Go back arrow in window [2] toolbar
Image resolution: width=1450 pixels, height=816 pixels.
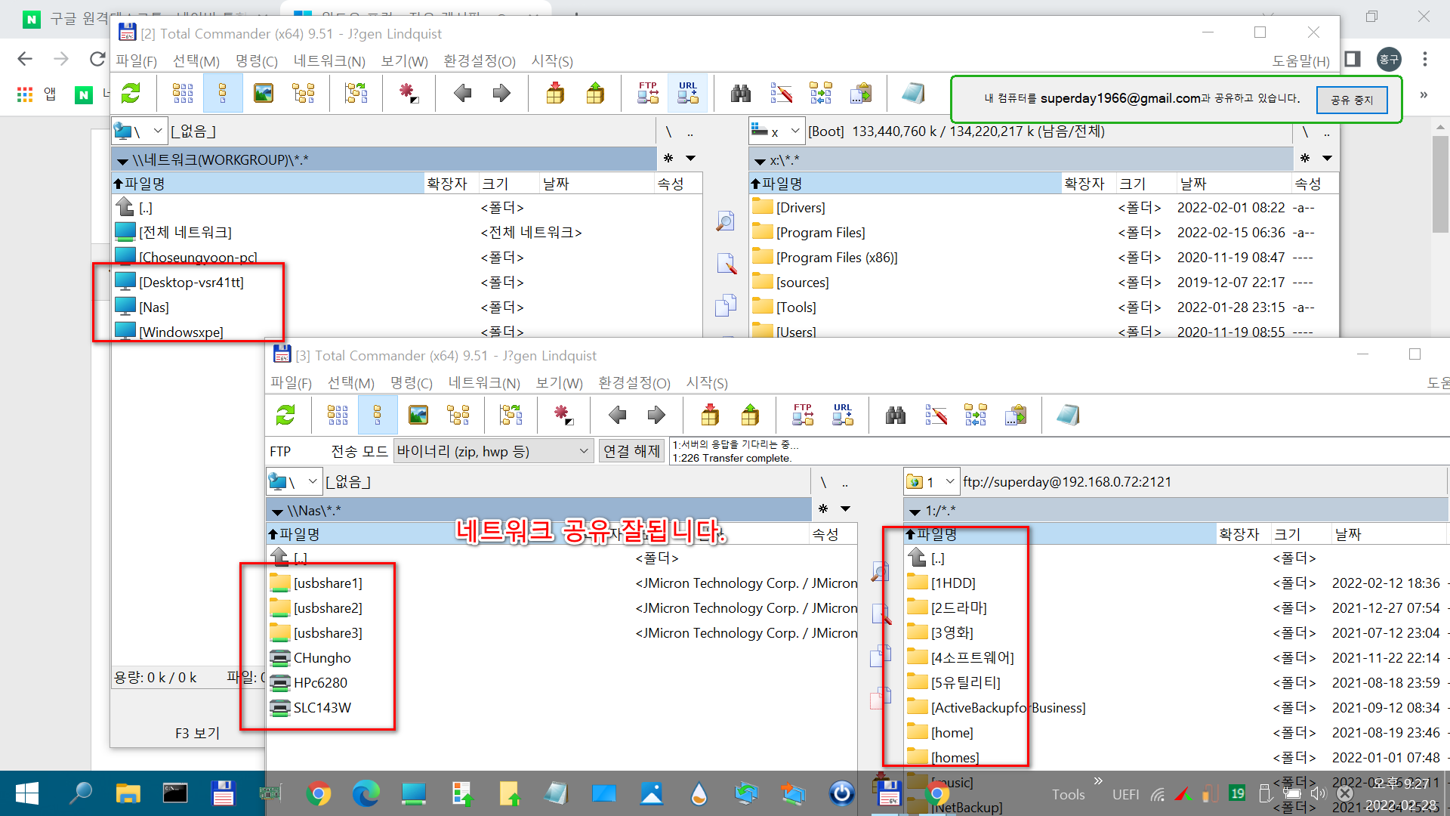(x=462, y=94)
